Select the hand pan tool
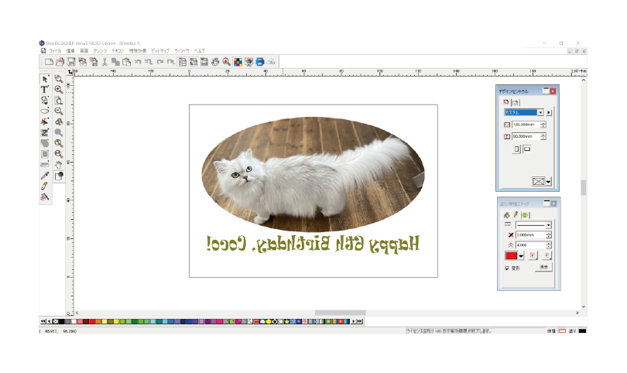 [58, 165]
